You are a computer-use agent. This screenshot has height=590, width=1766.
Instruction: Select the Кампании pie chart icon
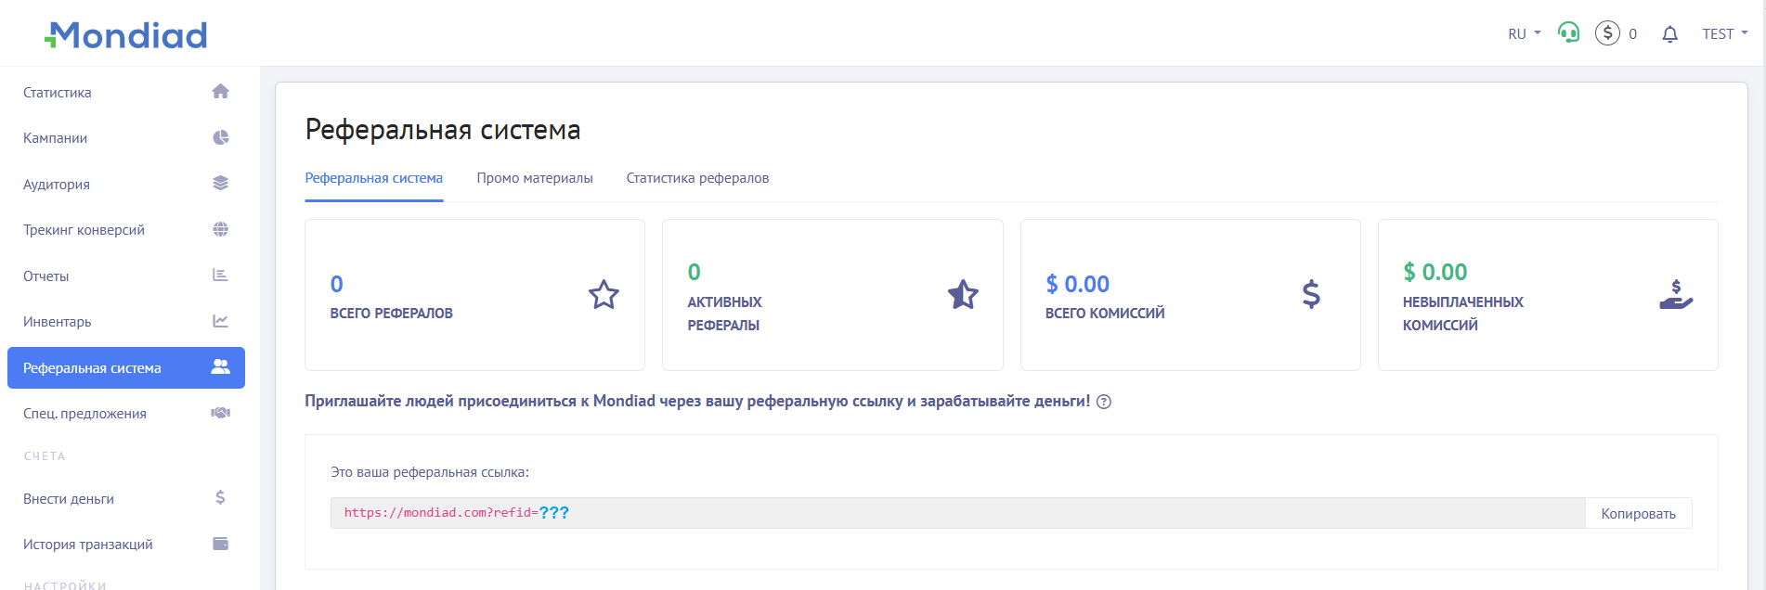pyautogui.click(x=220, y=136)
